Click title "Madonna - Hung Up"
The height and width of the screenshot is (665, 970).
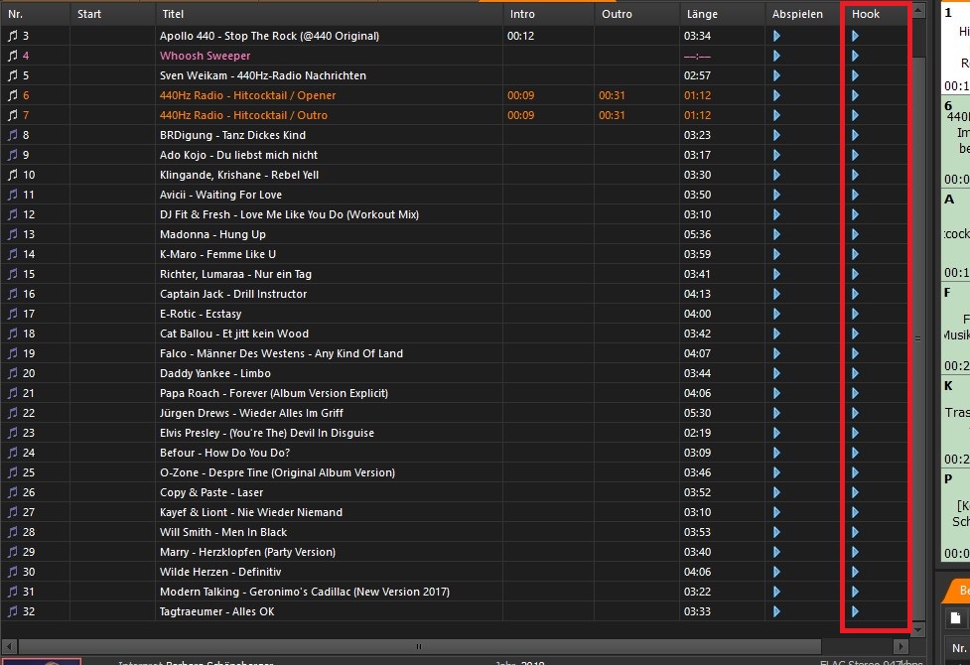coord(212,234)
